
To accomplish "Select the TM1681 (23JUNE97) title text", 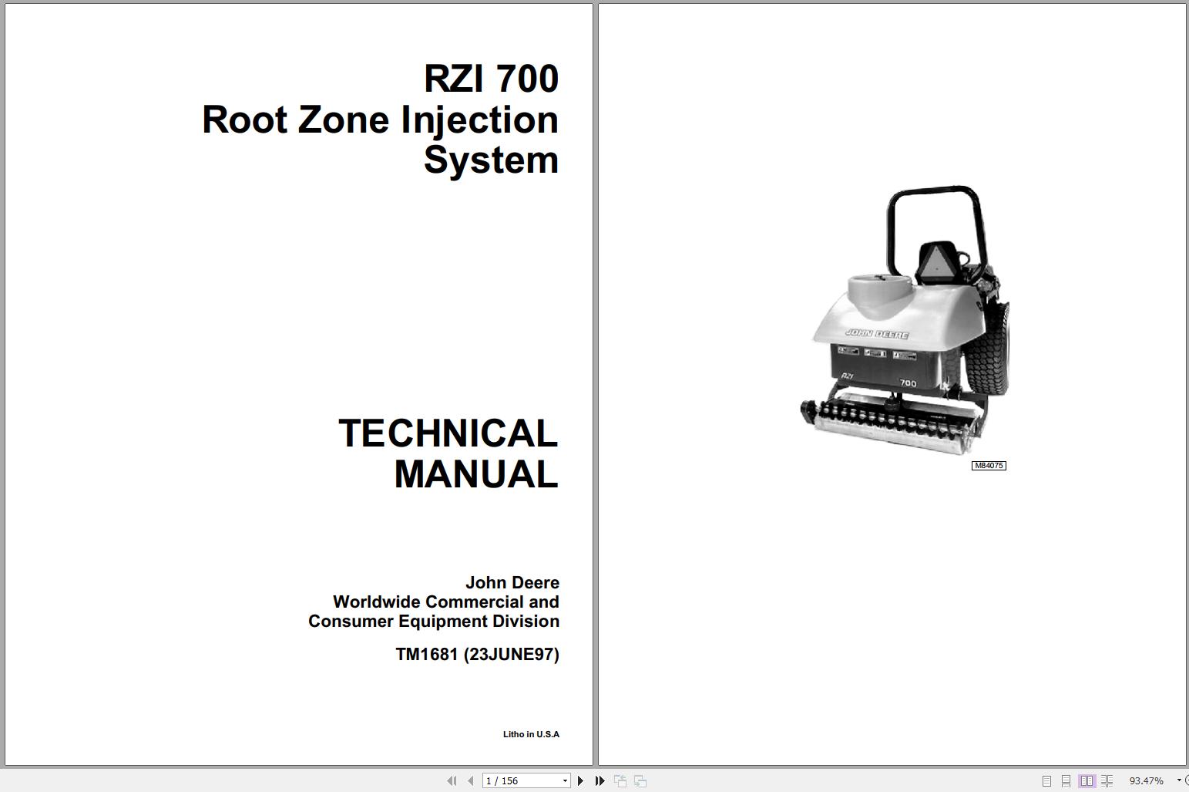I will pyautogui.click(x=478, y=654).
